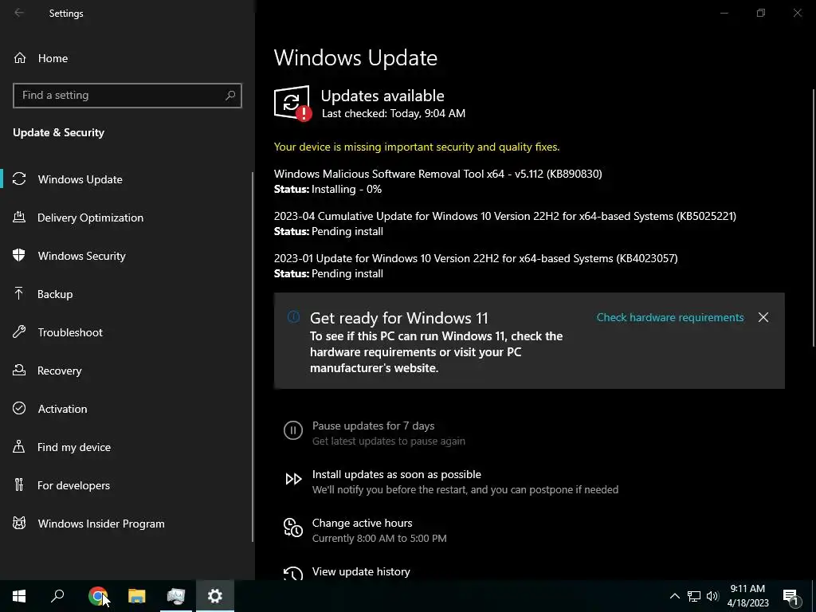The width and height of the screenshot is (816, 612).
Task: Open taskbar search magnifier
Action: coord(57,596)
